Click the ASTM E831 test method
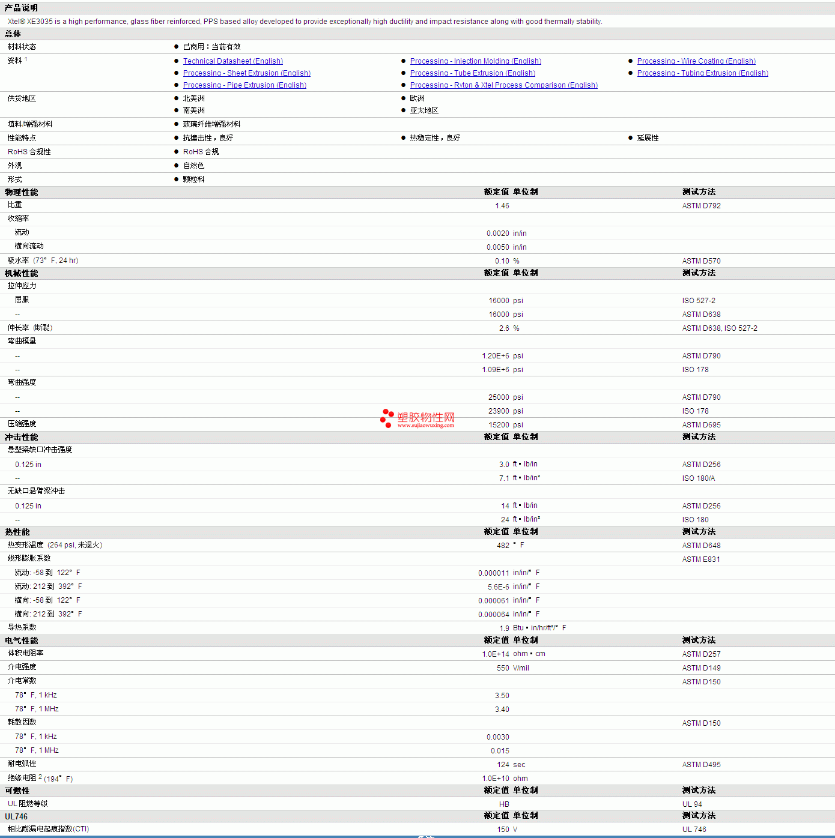 [701, 559]
